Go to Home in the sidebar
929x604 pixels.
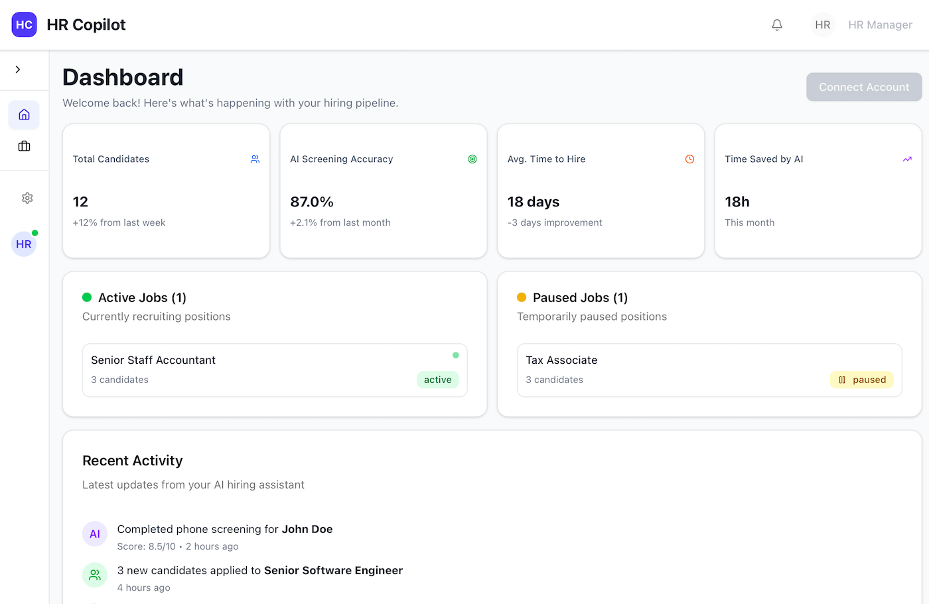tap(24, 115)
